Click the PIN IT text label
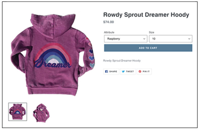 click(x=146, y=72)
